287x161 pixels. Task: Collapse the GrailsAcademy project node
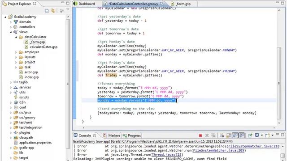(5, 17)
